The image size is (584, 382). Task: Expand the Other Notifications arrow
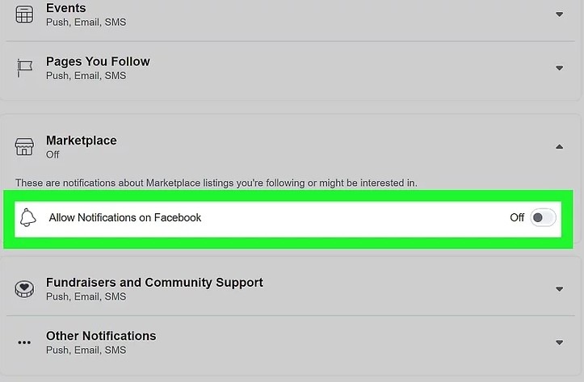559,342
